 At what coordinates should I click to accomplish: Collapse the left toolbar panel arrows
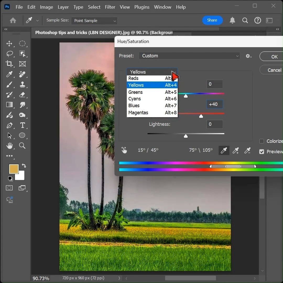pyautogui.click(x=6, y=29)
